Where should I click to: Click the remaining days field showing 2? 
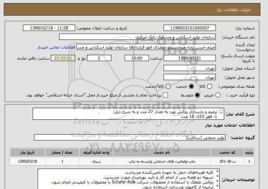(x=99, y=58)
